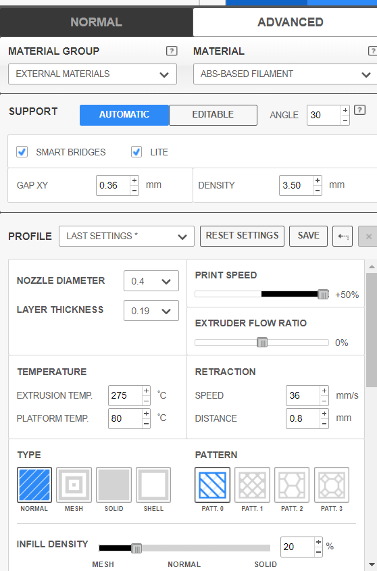Choose the Solid infill type icon

(114, 485)
